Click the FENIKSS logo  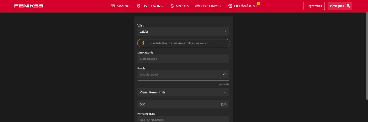(29, 6)
